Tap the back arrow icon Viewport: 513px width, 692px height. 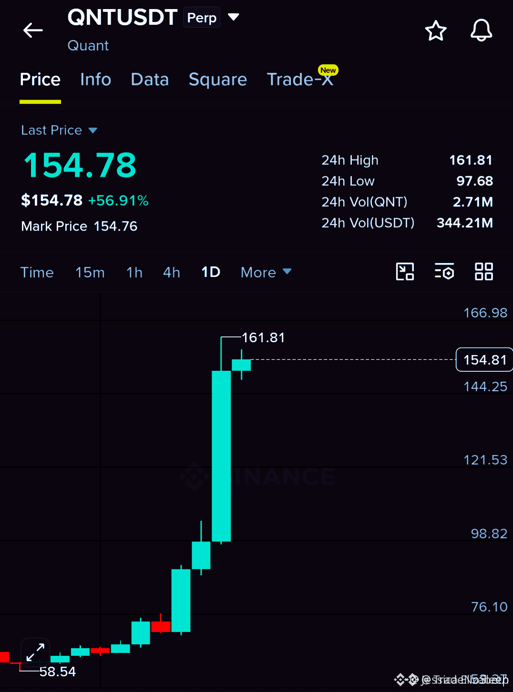(x=33, y=31)
